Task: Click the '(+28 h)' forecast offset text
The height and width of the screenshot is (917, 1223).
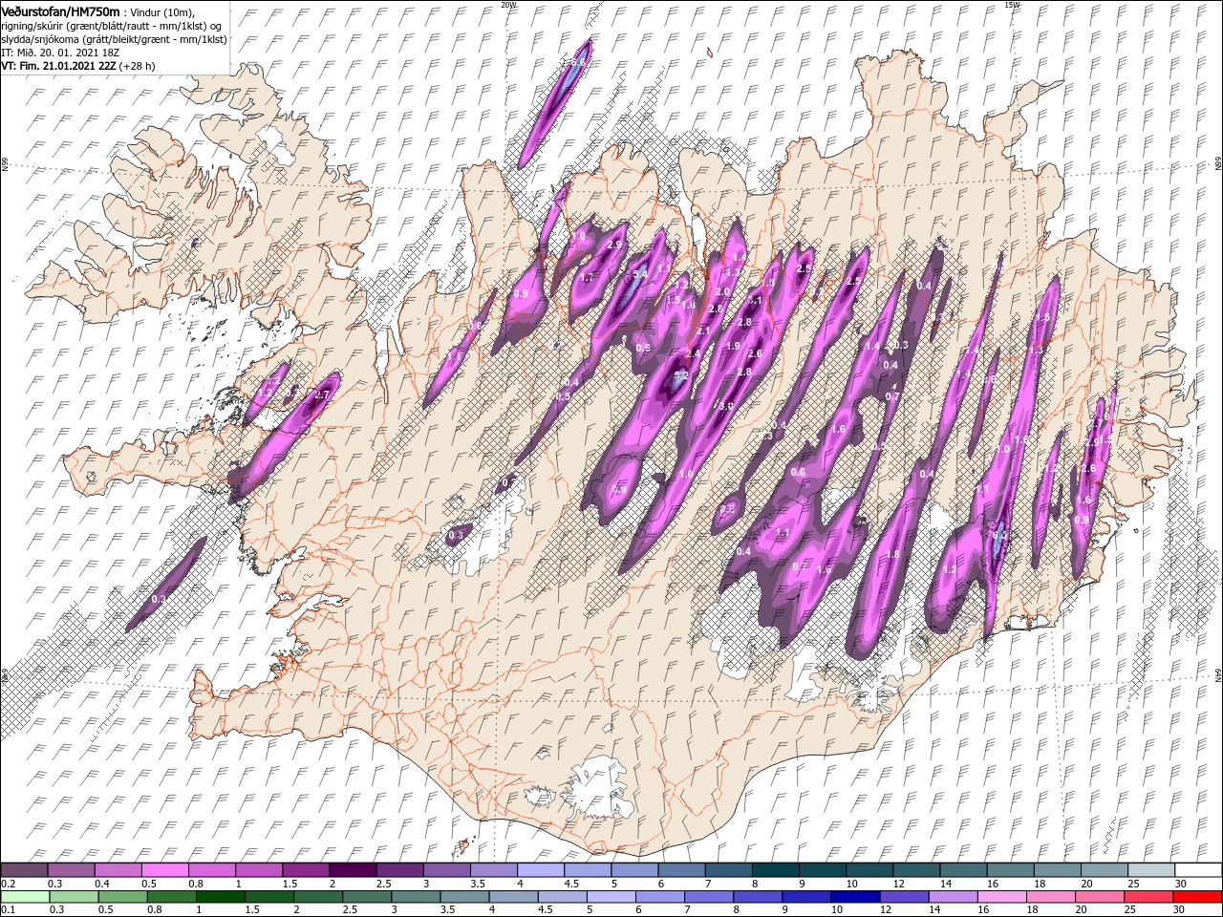Action: pos(138,66)
